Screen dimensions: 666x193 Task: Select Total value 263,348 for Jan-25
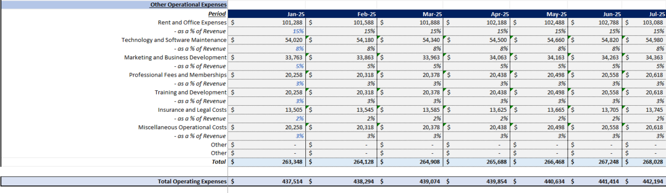[x=267, y=161]
